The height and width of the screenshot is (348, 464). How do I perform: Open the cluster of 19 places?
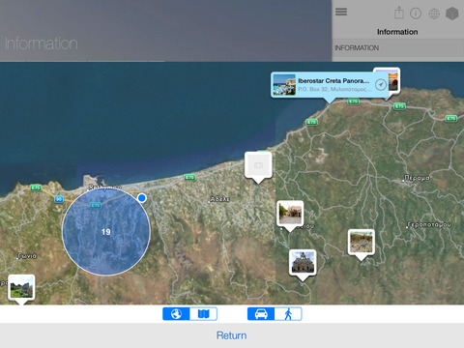[x=106, y=231]
